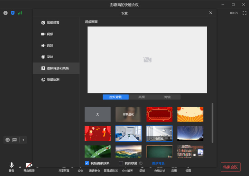
Task: Open meeting info icon
Action: point(6,13)
